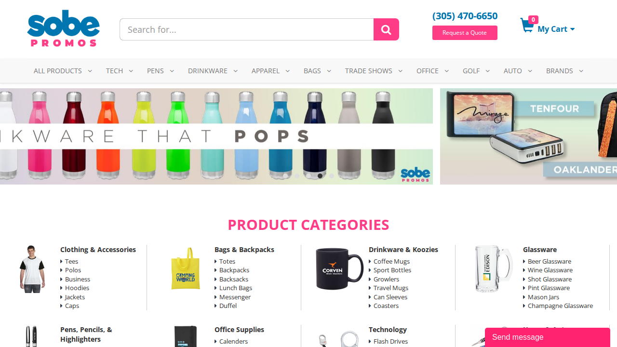The image size is (617, 347).
Task: Click the Request a Quote button
Action: (465, 33)
